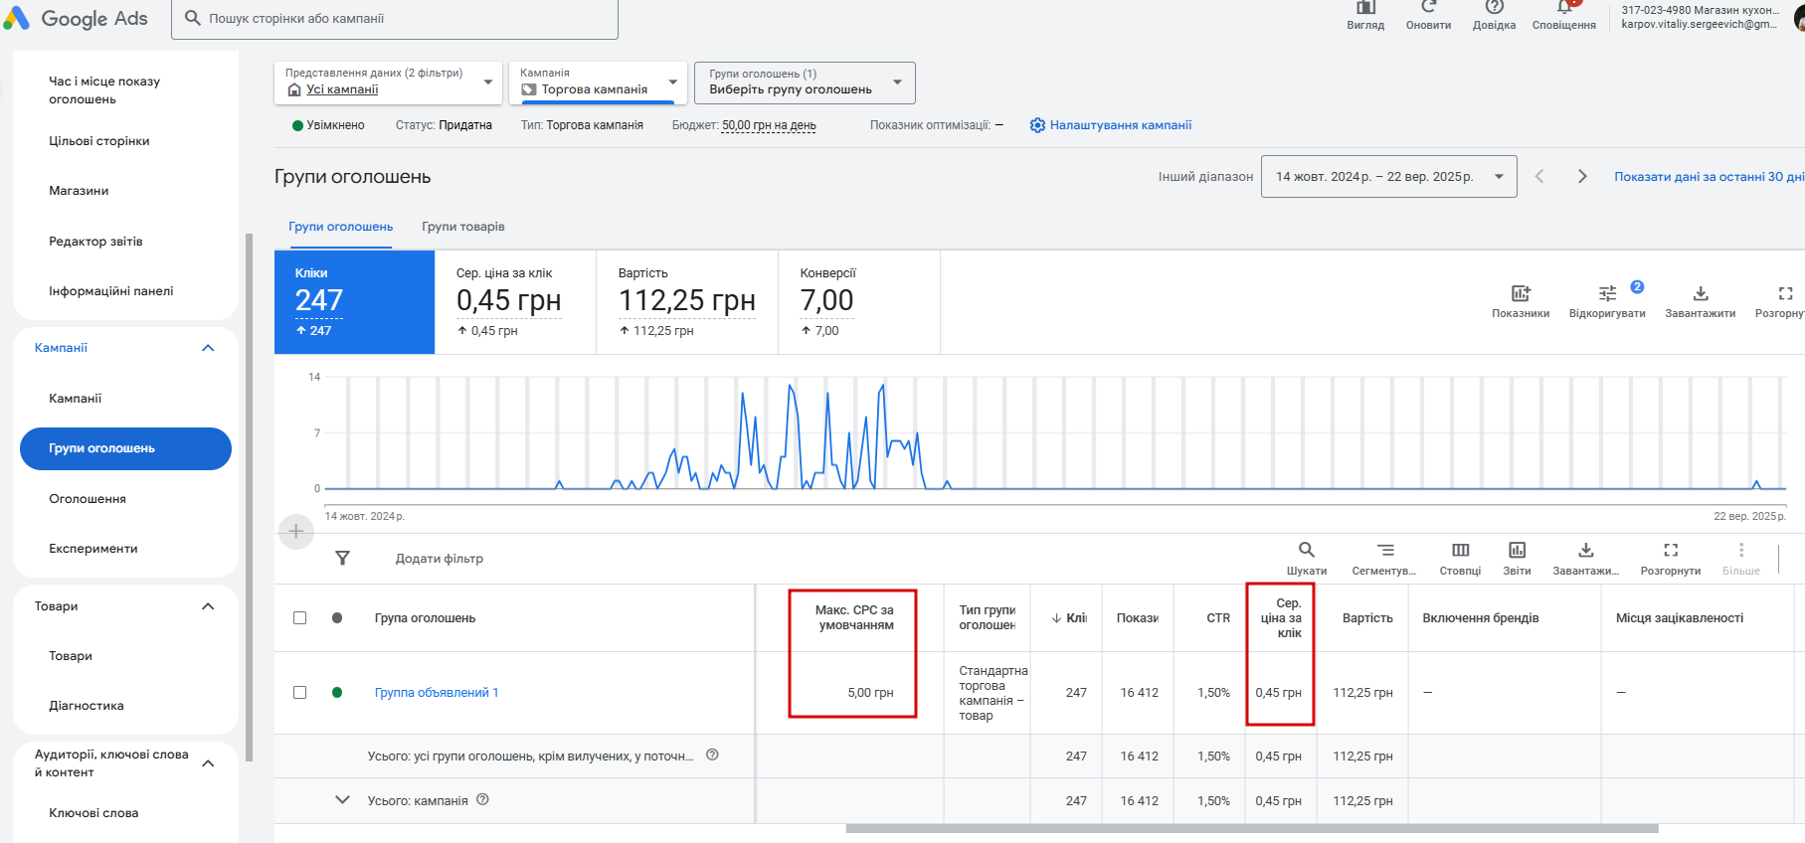Collapse the Аудиторії, ключові слова й контент section

[208, 763]
